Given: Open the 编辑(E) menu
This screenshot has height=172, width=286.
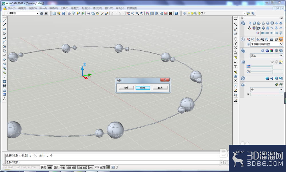Looking at the screenshot, I should [22, 8].
